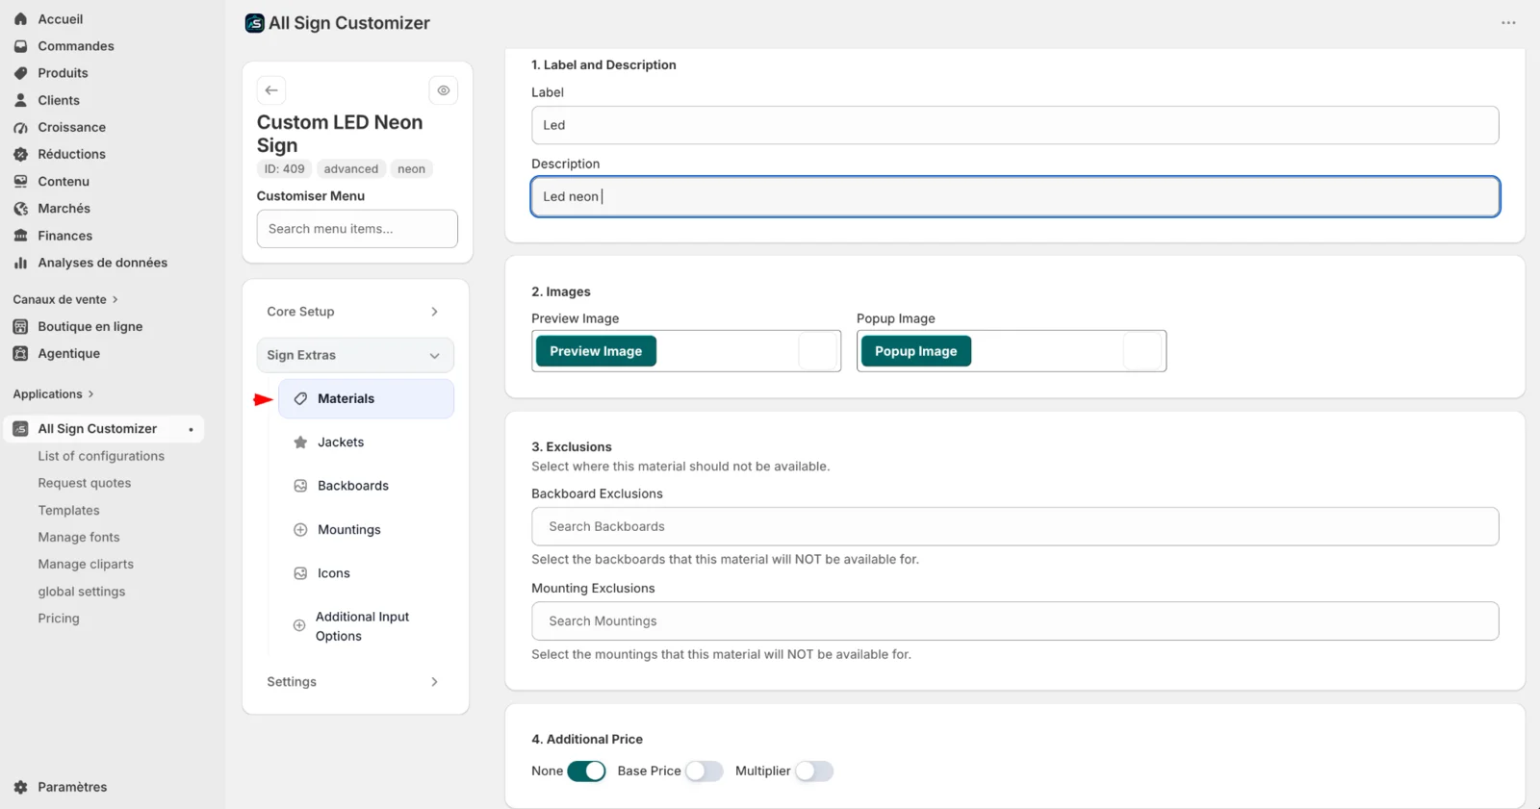Click the Search menu items field
The image size is (1540, 809).
click(x=357, y=229)
